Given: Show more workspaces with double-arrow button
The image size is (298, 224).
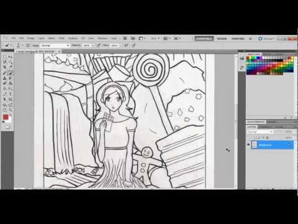Looking at the screenshot, I should (250, 39).
